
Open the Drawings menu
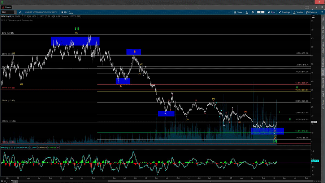tap(284, 12)
